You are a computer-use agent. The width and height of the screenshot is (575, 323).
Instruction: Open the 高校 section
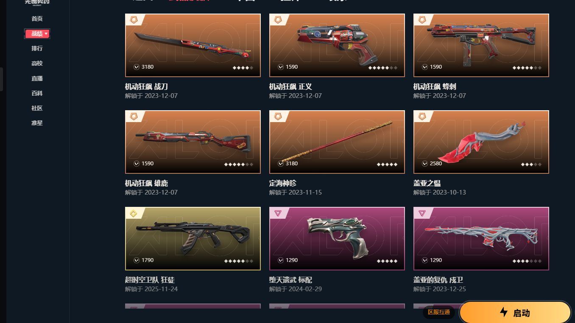(37, 63)
